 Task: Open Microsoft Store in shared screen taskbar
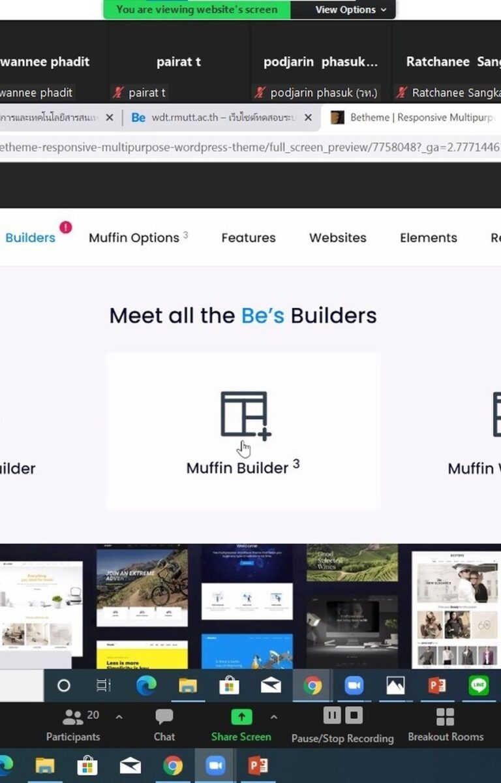click(x=229, y=686)
